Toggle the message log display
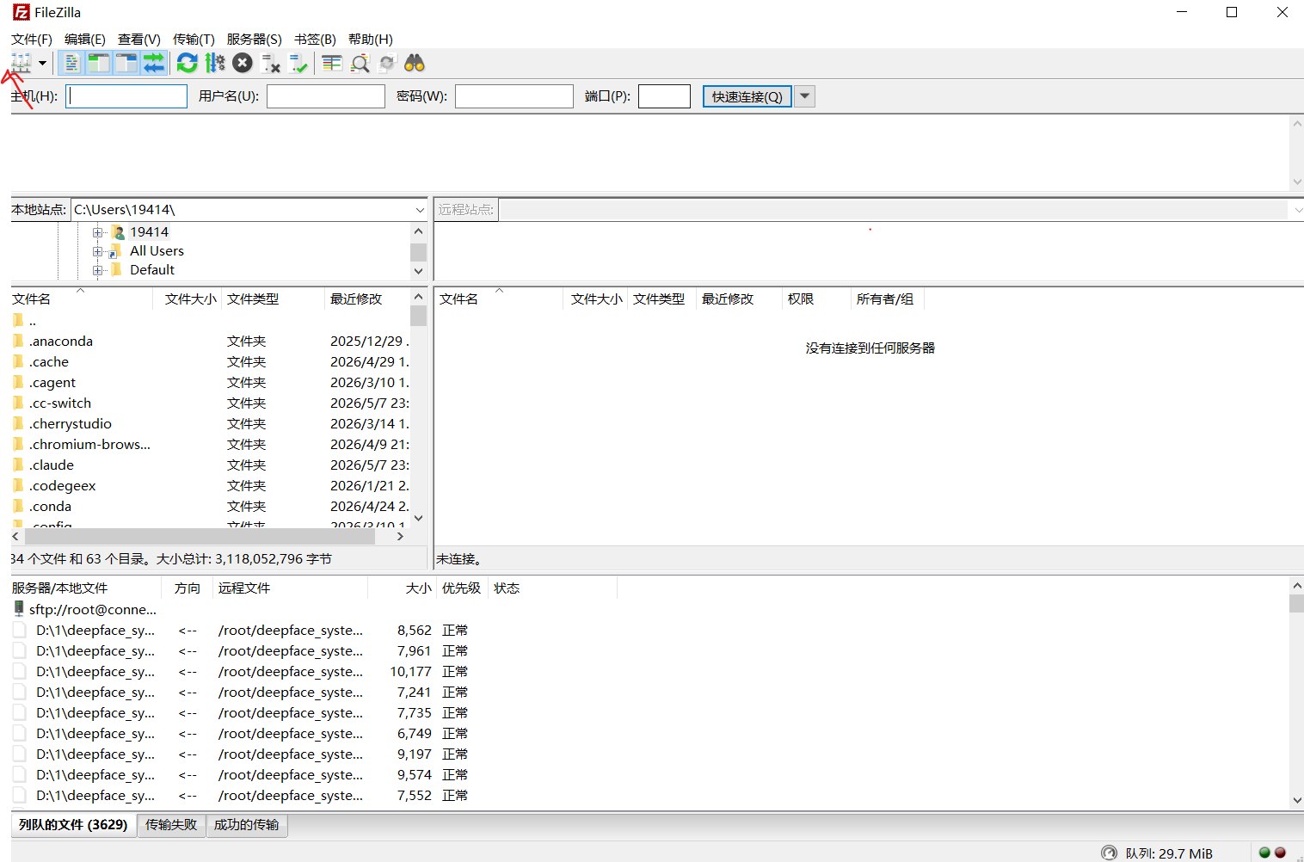This screenshot has width=1304, height=862. (71, 63)
